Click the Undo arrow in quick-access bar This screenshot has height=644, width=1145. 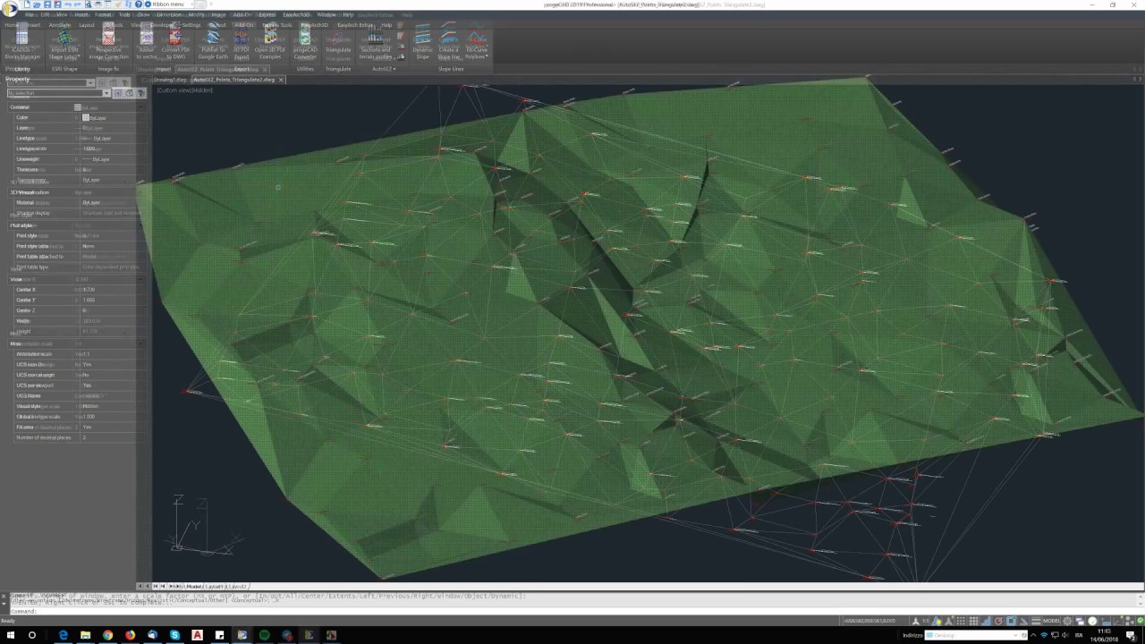click(x=68, y=4)
